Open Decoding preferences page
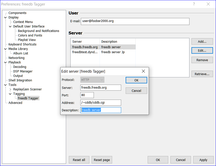The image size is (216, 166). (x=20, y=67)
